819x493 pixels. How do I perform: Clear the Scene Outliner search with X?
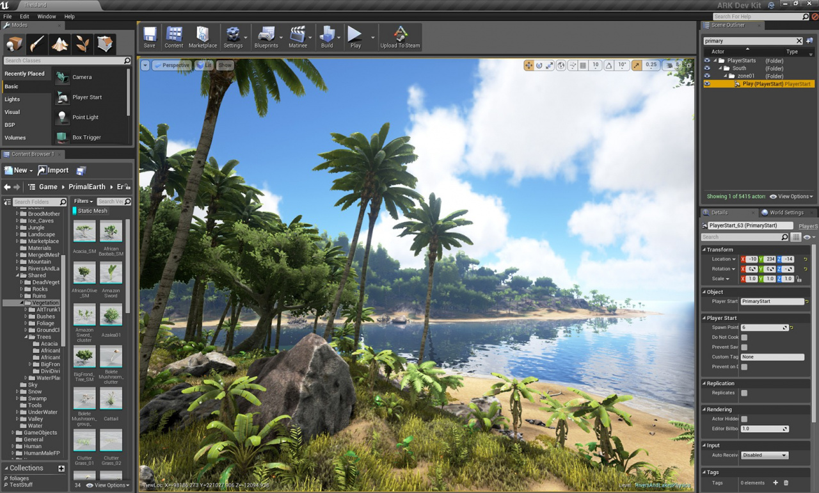pos(799,41)
